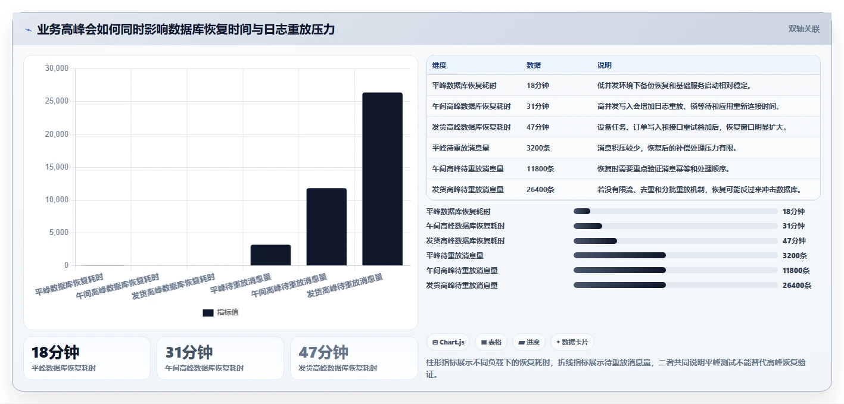Open the 31分钟 午间高峰数据库恢复耗时 summary card
This screenshot has width=844, height=404.
pos(220,358)
